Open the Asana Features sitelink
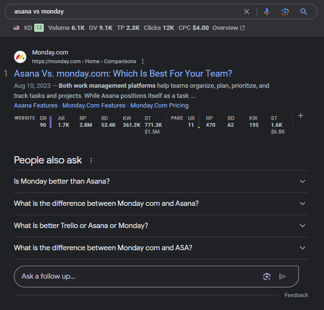Viewport: 324px width, 310px height. coord(36,106)
